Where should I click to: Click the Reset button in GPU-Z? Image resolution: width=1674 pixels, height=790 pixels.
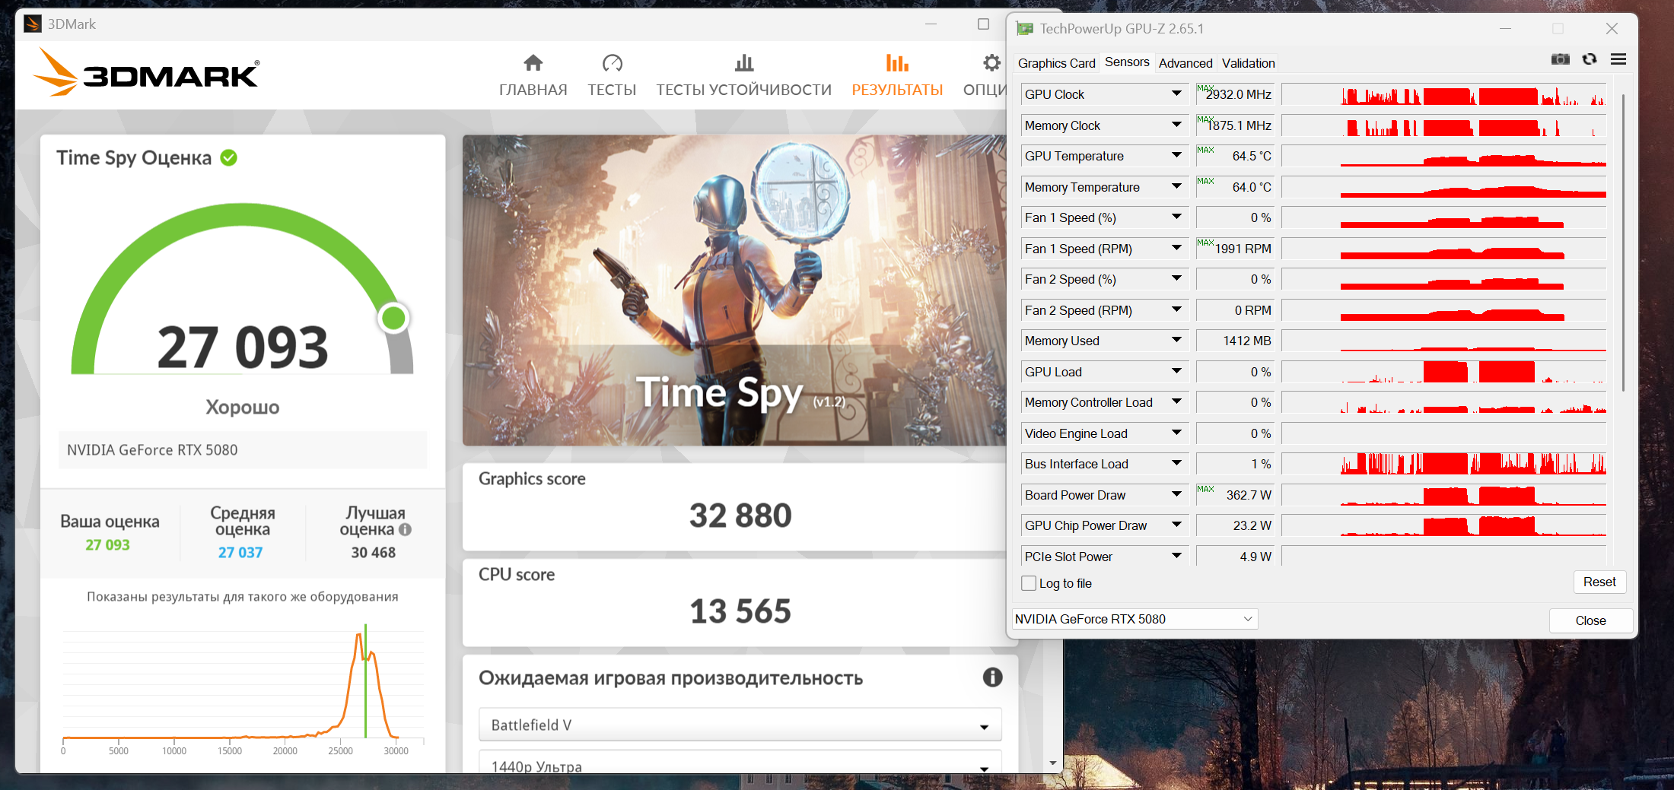click(1599, 582)
